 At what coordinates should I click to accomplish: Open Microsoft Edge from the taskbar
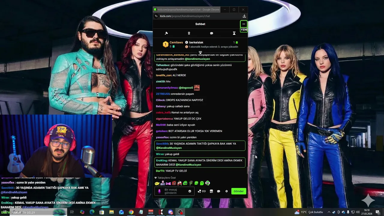pyautogui.click(x=92, y=212)
